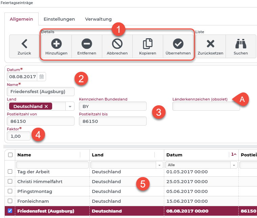Search the list using Suchen binoculars
Screen dimensions: 257x218
(x=241, y=46)
